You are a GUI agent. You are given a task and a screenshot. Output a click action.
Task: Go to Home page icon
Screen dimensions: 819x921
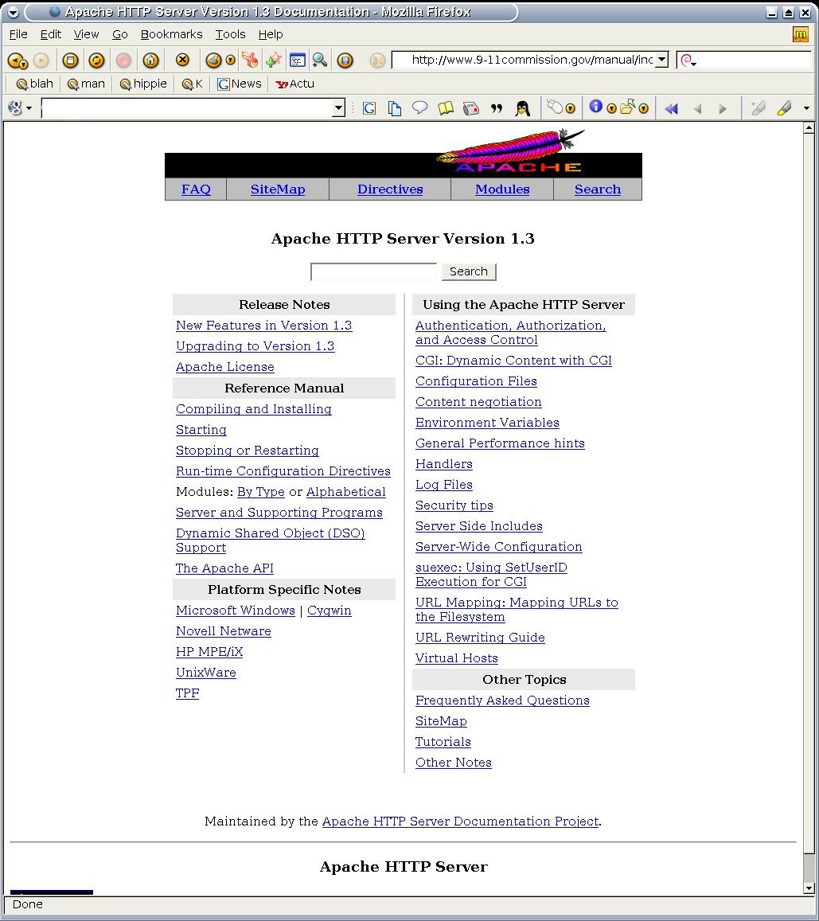[151, 60]
